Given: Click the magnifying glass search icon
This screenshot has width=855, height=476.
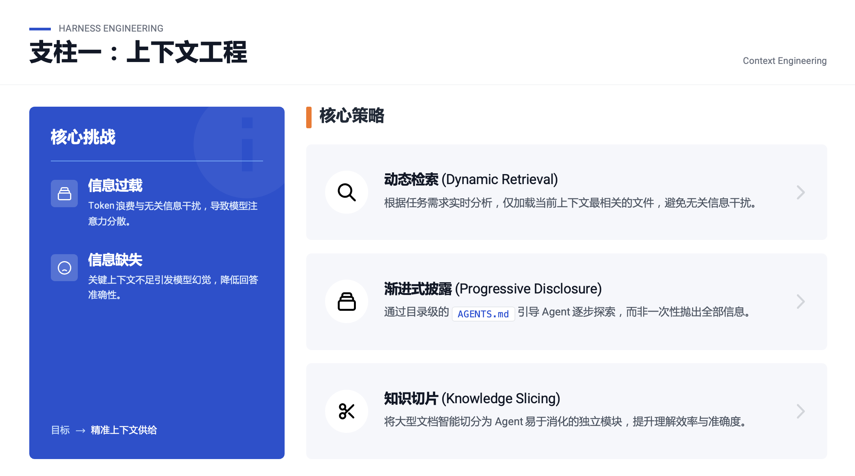Looking at the screenshot, I should [346, 192].
